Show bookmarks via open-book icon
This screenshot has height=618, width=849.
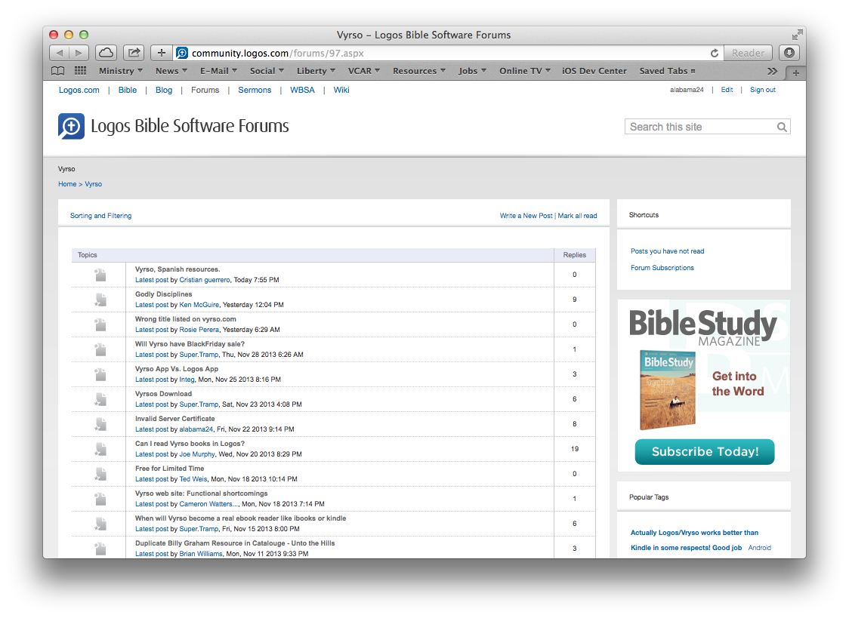click(57, 71)
